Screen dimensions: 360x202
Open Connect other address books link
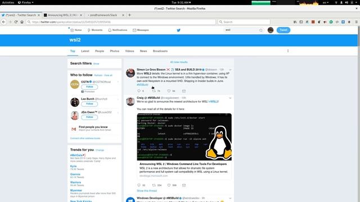85,139
